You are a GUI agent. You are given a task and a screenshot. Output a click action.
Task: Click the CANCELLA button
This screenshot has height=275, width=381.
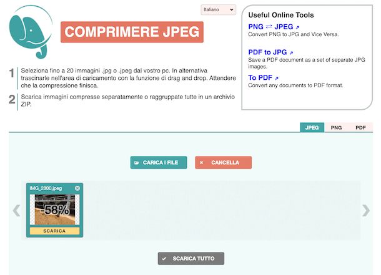point(224,163)
